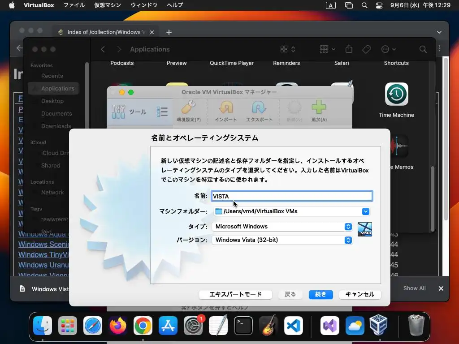459x344 pixels.
Task: Open the VirtualBox menu in menu bar
Action: [39, 5]
